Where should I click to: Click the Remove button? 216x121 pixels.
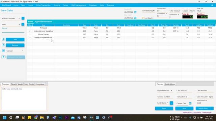click(x=15, y=45)
